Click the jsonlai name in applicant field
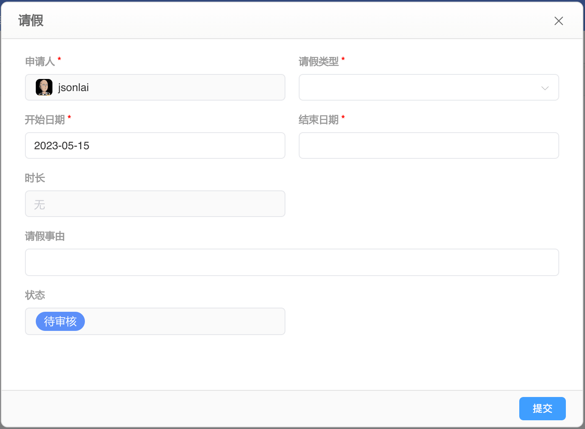Screen dimensions: 585x429 tap(73, 87)
